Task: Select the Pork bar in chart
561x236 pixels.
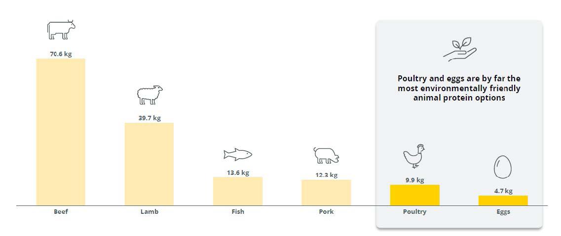Action: click(x=326, y=193)
